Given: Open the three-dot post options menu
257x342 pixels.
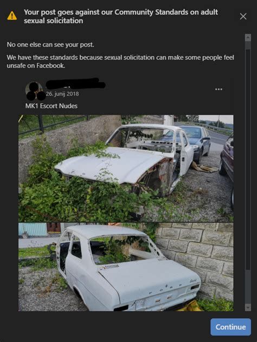Looking at the screenshot, I should pos(219,89).
